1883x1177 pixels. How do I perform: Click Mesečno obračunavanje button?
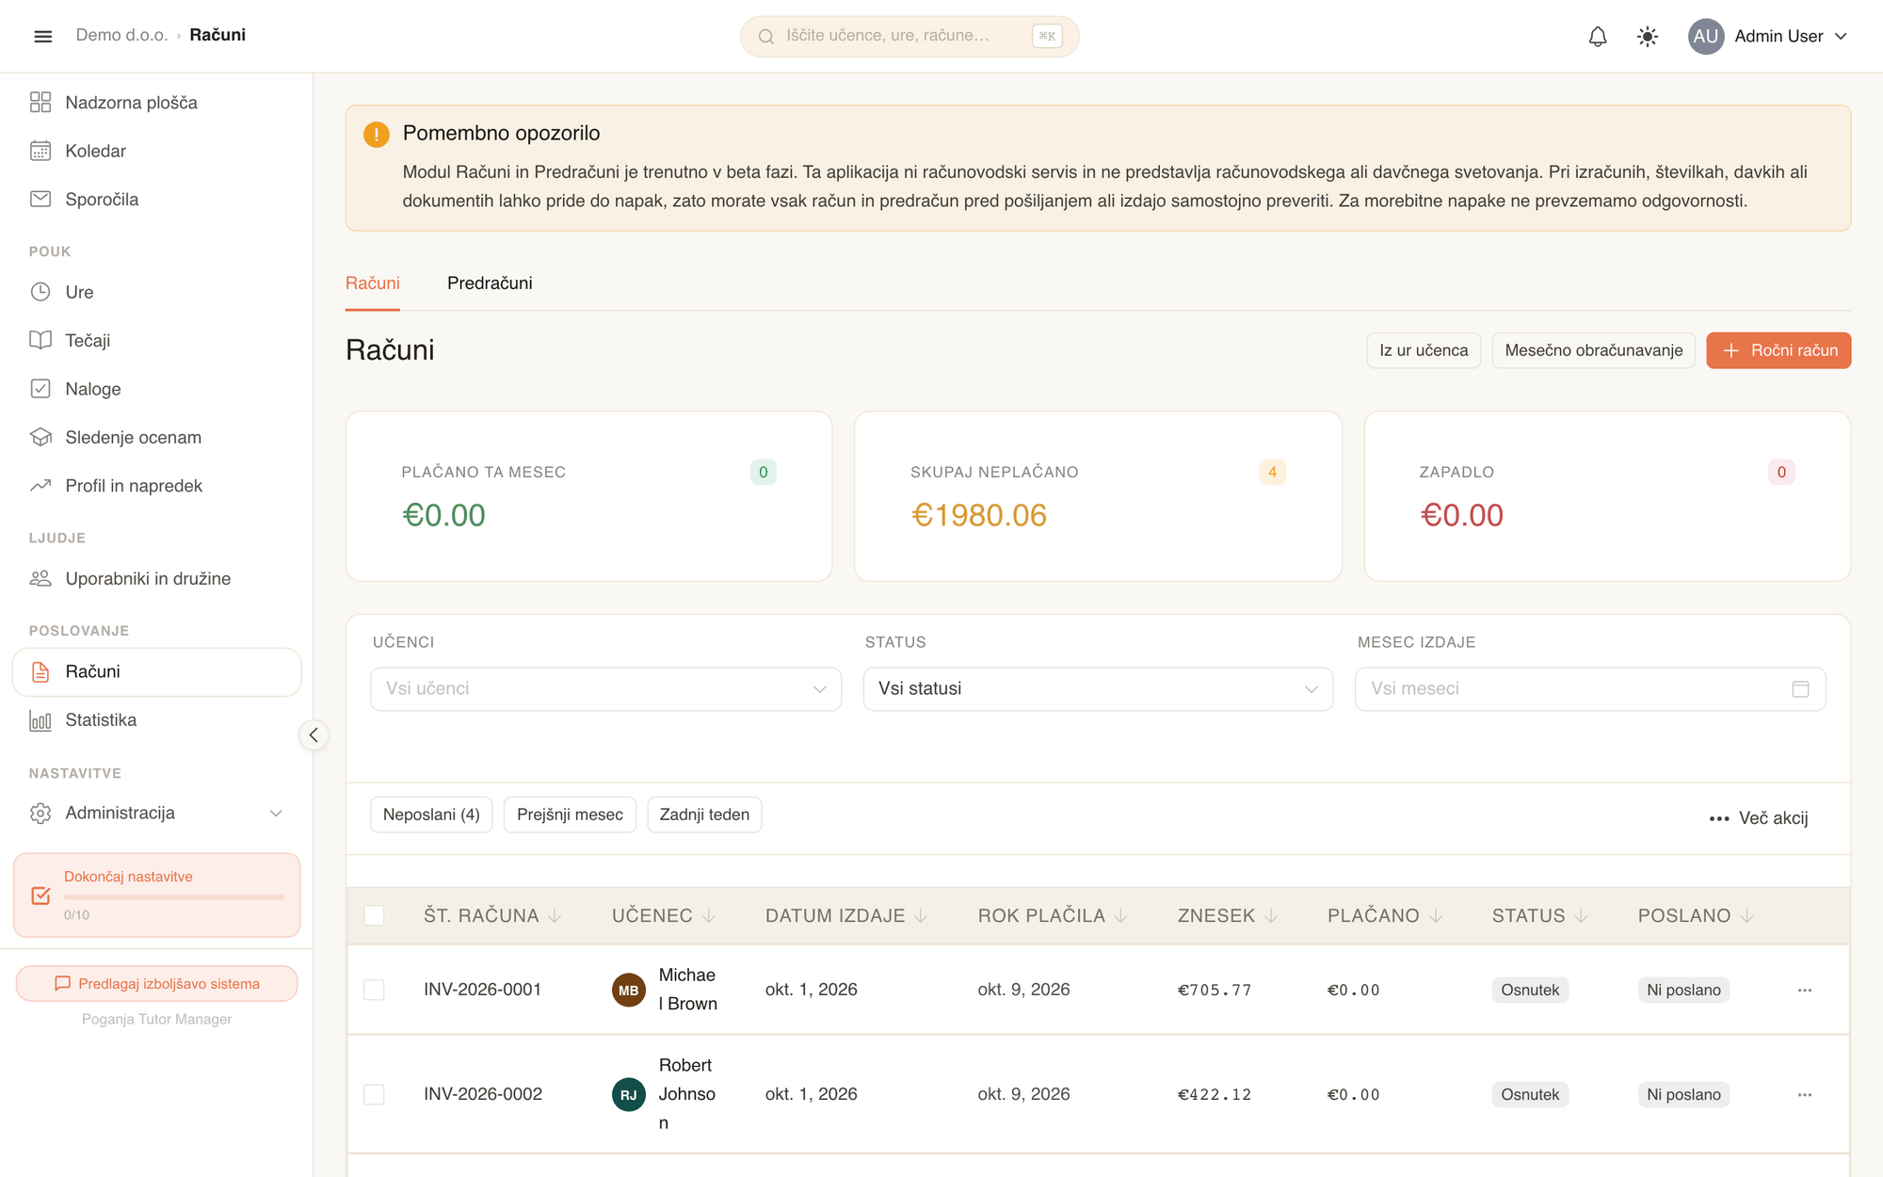(x=1593, y=350)
